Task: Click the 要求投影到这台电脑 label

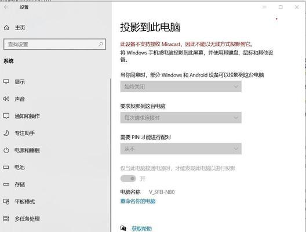Action: [143, 106]
